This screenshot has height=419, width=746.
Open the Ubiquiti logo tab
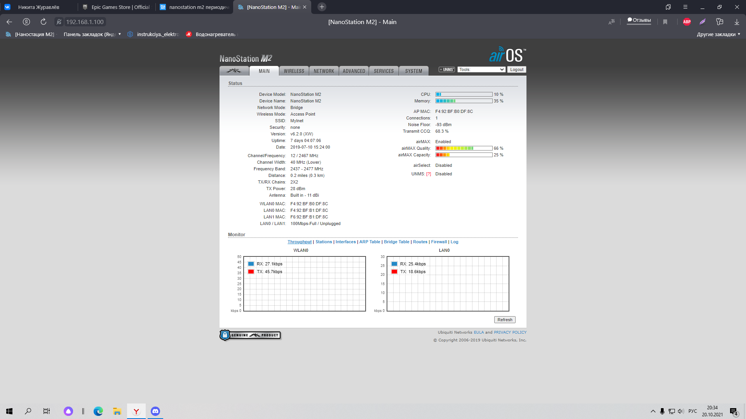[x=234, y=71]
